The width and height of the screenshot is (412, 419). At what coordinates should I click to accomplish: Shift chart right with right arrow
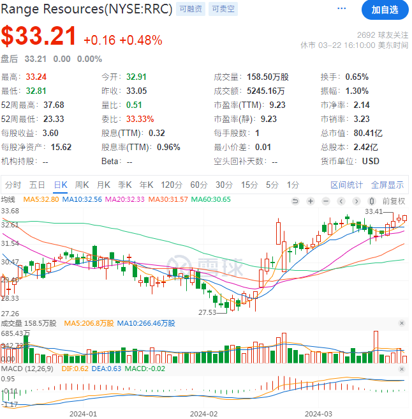pos(357,201)
